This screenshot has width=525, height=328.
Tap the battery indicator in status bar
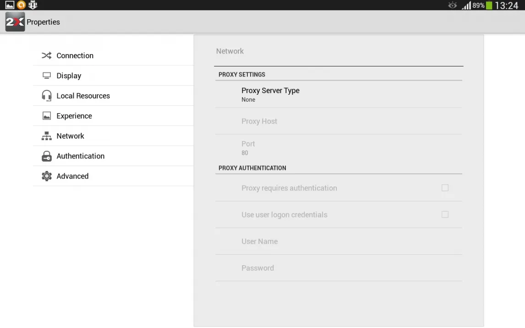(489, 5)
